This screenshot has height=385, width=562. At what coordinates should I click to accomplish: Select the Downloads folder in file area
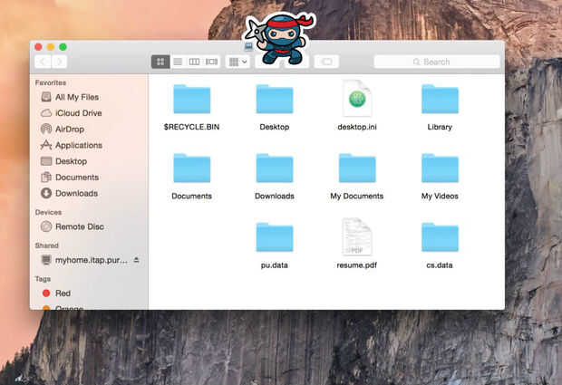275,168
